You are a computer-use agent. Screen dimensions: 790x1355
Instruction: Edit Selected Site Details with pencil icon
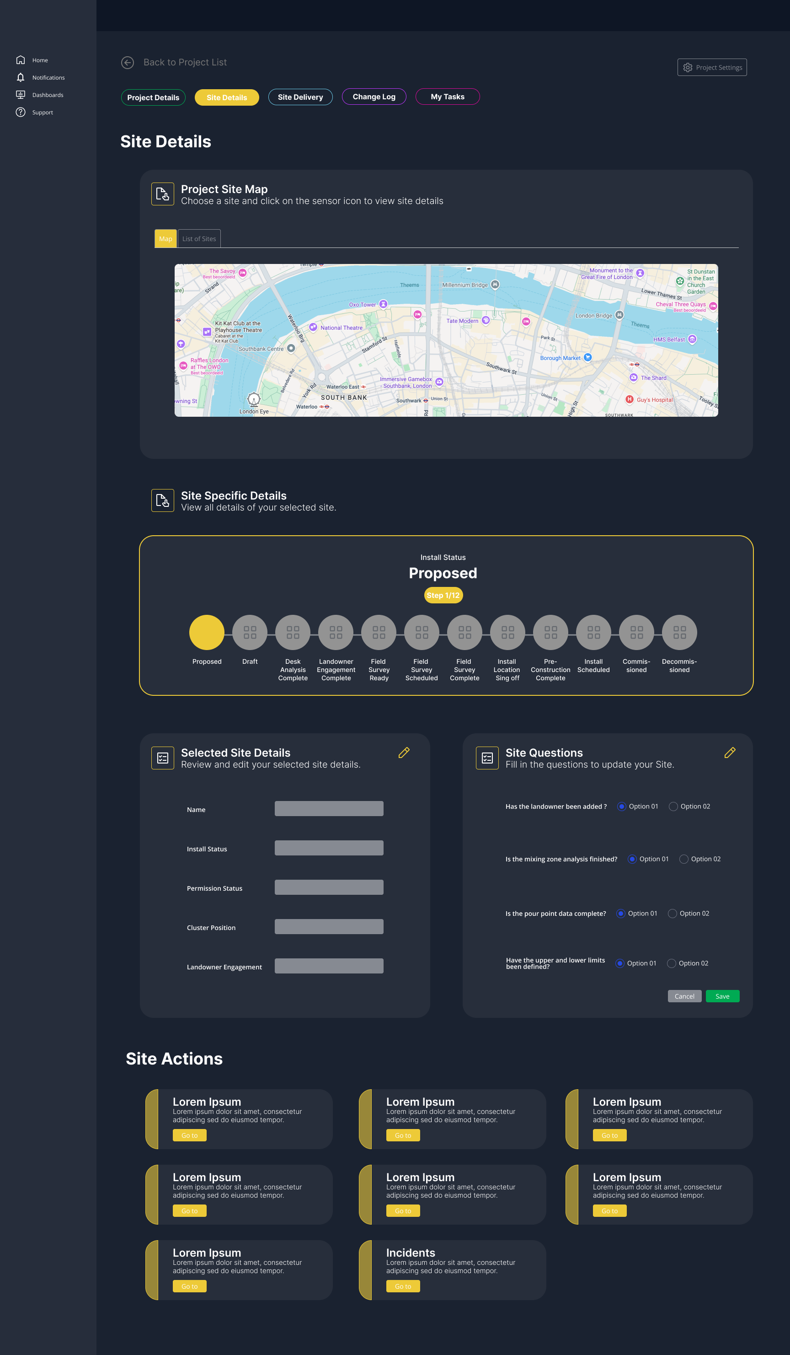(x=404, y=753)
